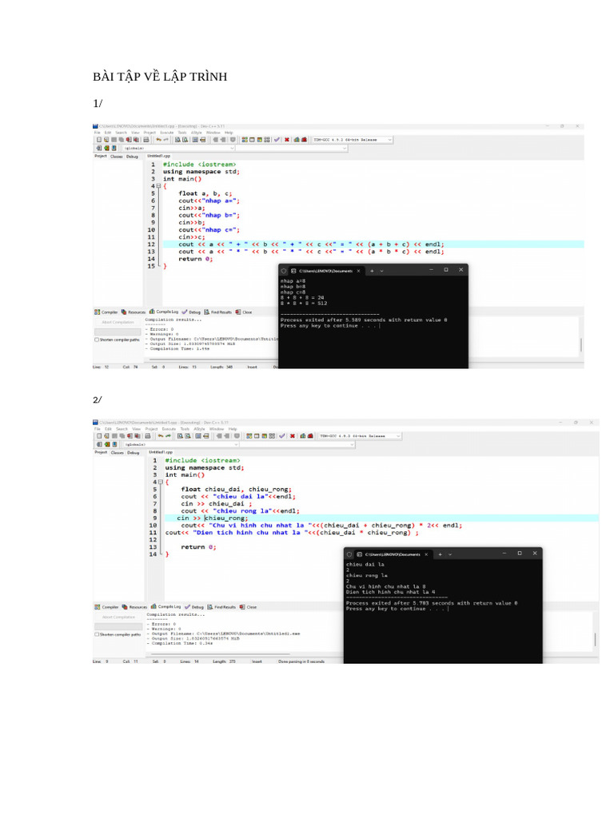
Task: Switch to Classes tab in exercise 2 side panel
Action: tap(117, 453)
